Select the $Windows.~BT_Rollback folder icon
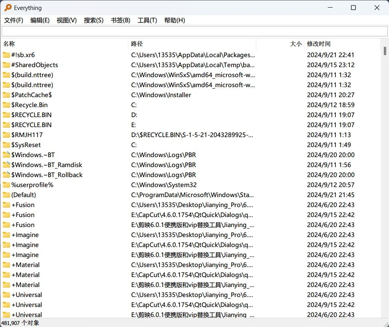This screenshot has width=389, height=327. coord(6,175)
